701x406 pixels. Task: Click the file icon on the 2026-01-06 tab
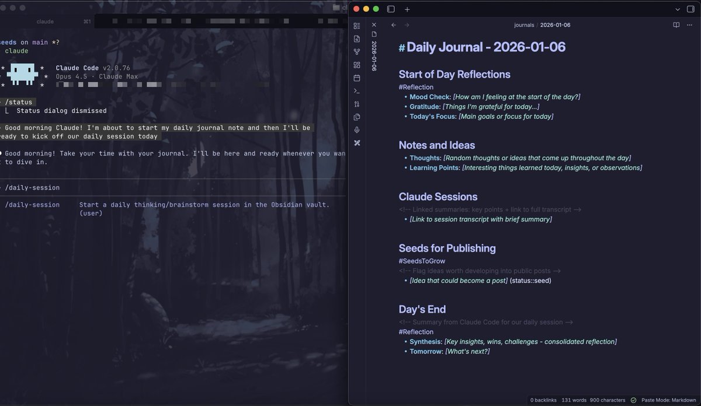(x=374, y=34)
